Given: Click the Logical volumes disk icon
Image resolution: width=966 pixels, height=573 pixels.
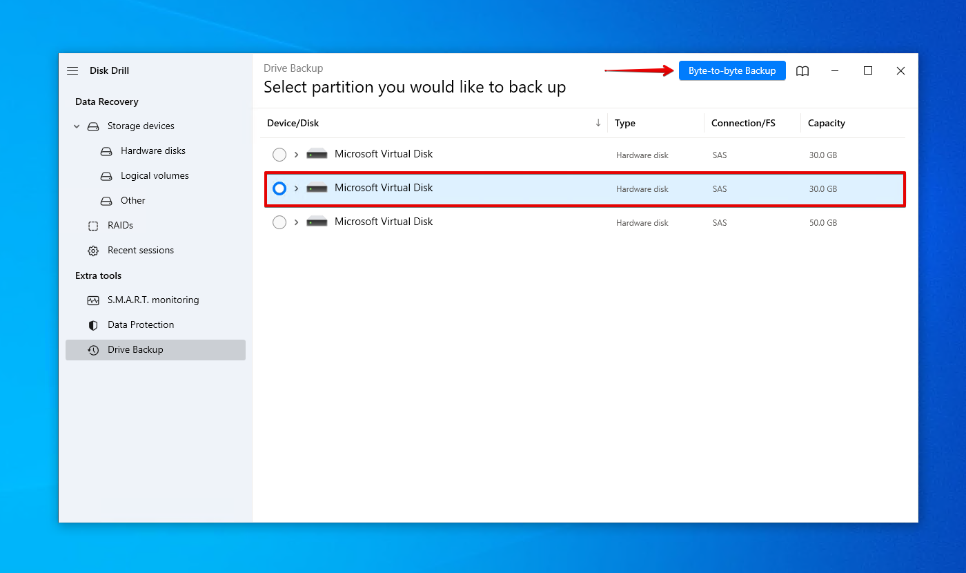Looking at the screenshot, I should (106, 176).
